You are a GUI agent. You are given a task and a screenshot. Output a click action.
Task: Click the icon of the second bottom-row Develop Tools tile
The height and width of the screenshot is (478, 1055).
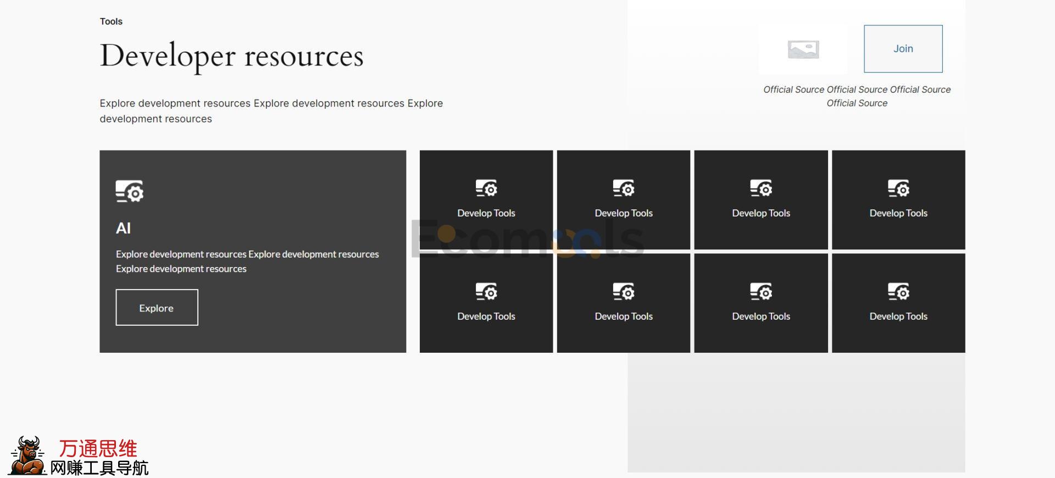pos(624,291)
